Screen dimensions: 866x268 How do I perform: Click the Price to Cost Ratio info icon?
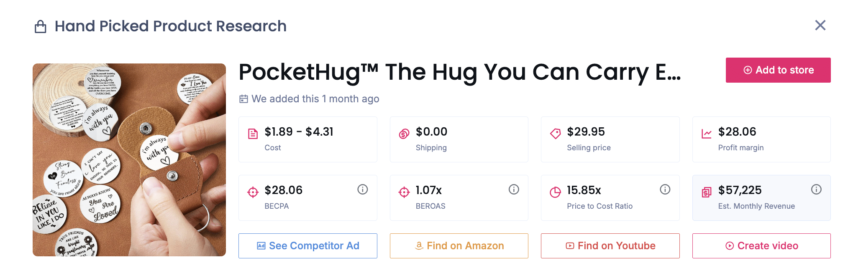coord(665,190)
